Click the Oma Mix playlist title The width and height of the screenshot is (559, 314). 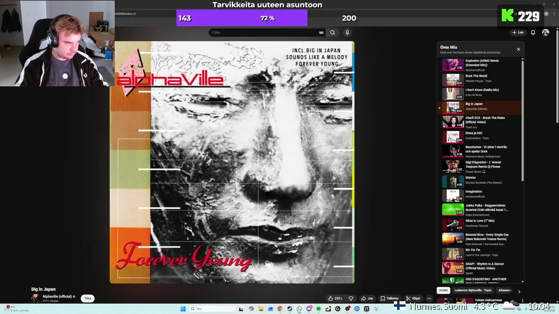pyautogui.click(x=449, y=47)
